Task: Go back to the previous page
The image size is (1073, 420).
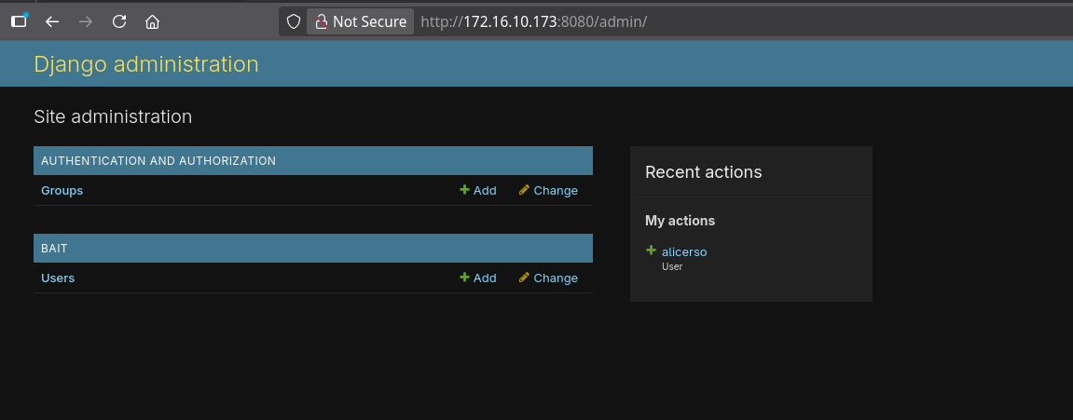Action: click(x=52, y=20)
